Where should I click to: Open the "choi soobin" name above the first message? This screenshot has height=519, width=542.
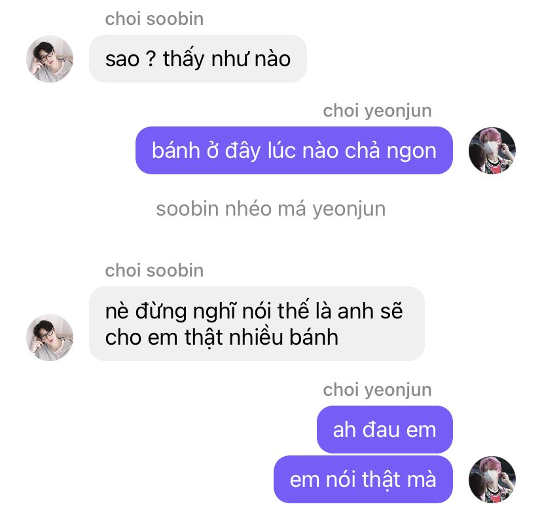point(154,19)
